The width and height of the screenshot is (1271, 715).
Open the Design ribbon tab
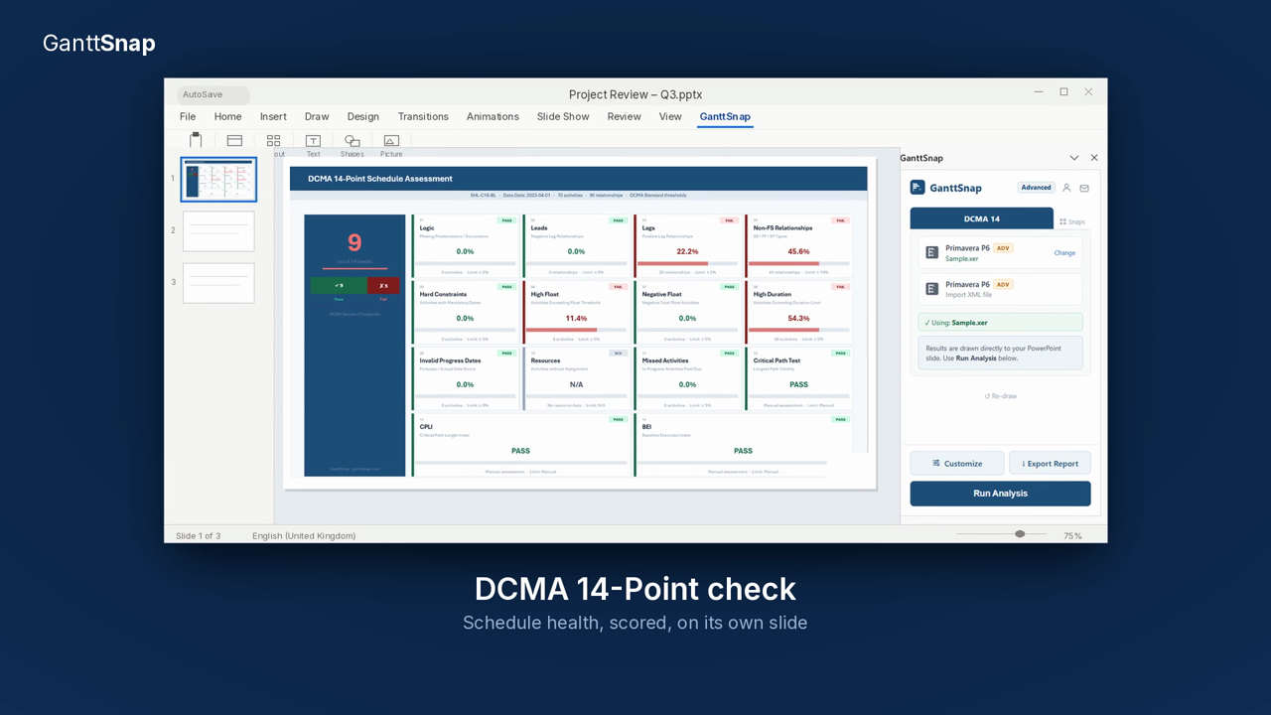(363, 116)
